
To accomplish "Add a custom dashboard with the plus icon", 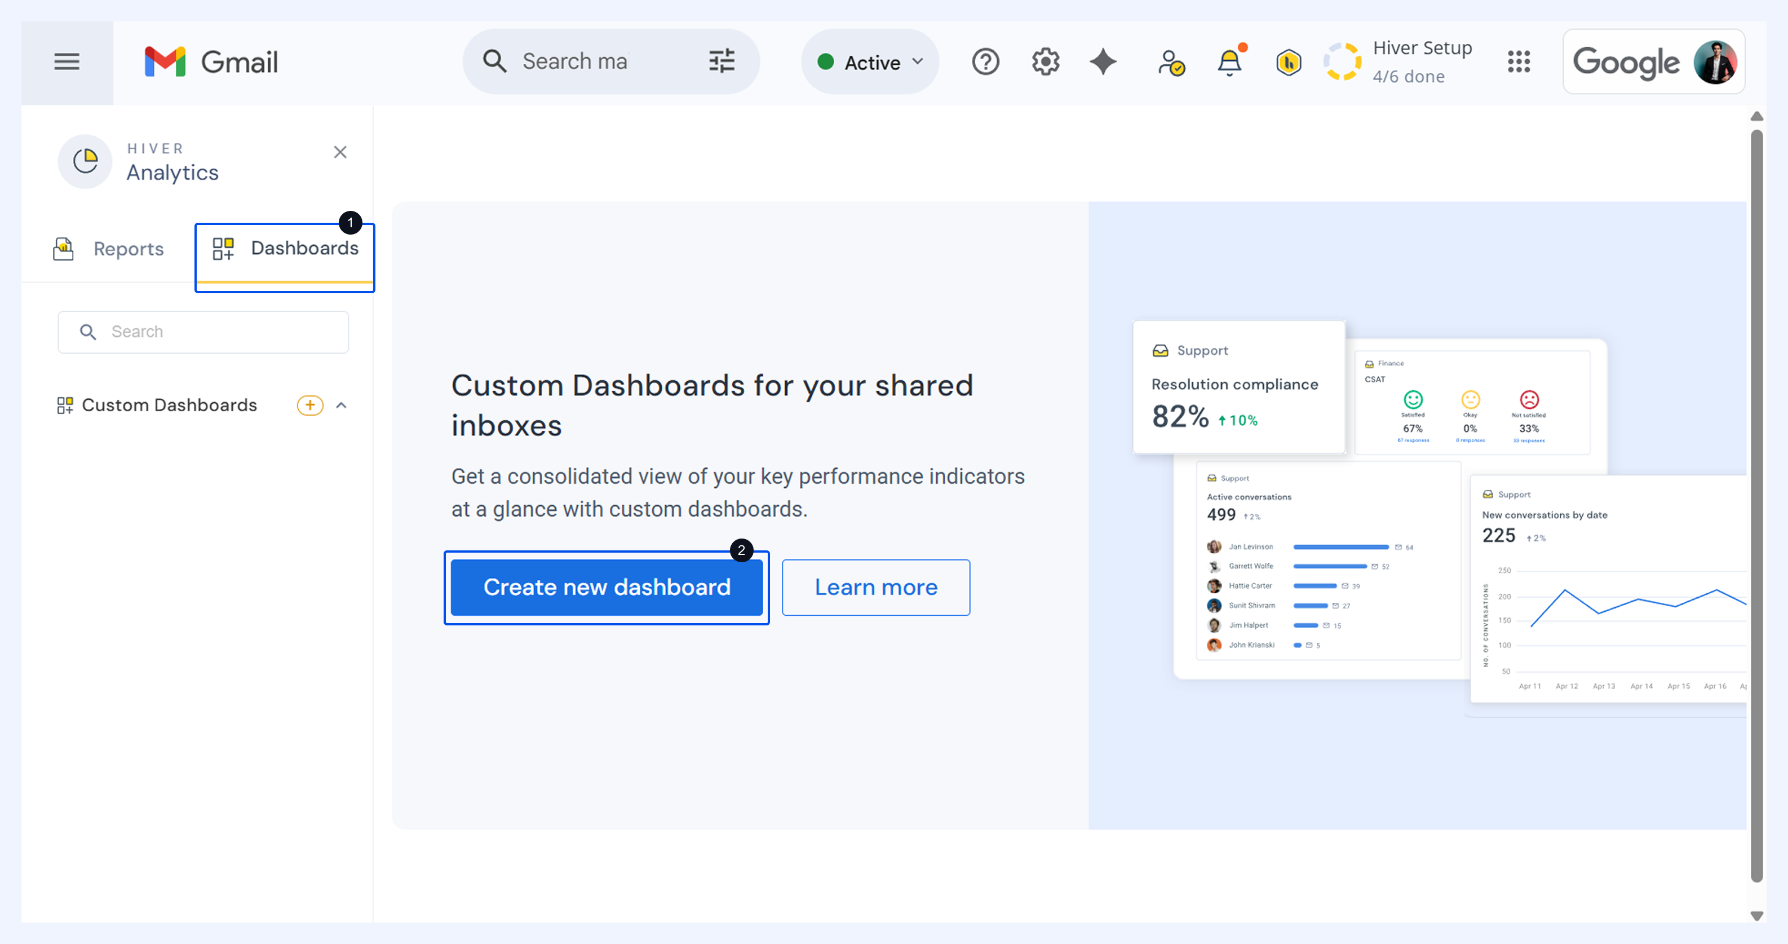I will point(309,405).
